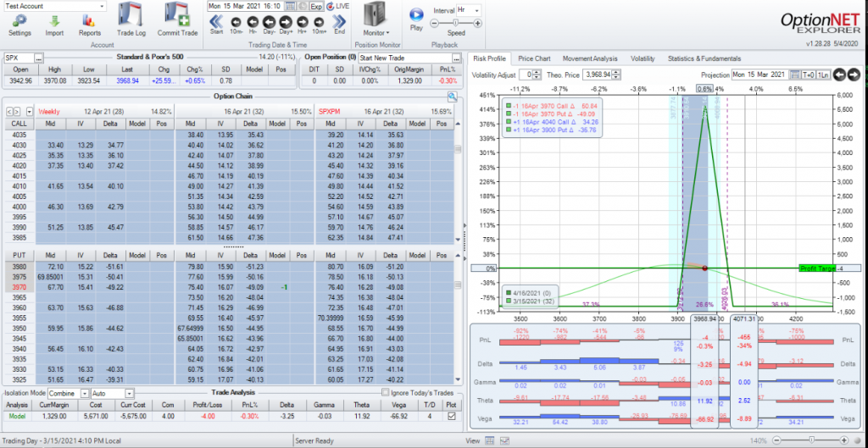Open Isolation Mode Combine dropdown
The height and width of the screenshot is (448, 868).
tap(85, 393)
